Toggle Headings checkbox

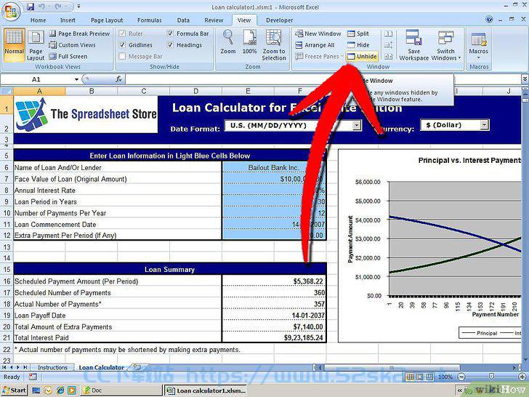coord(170,45)
